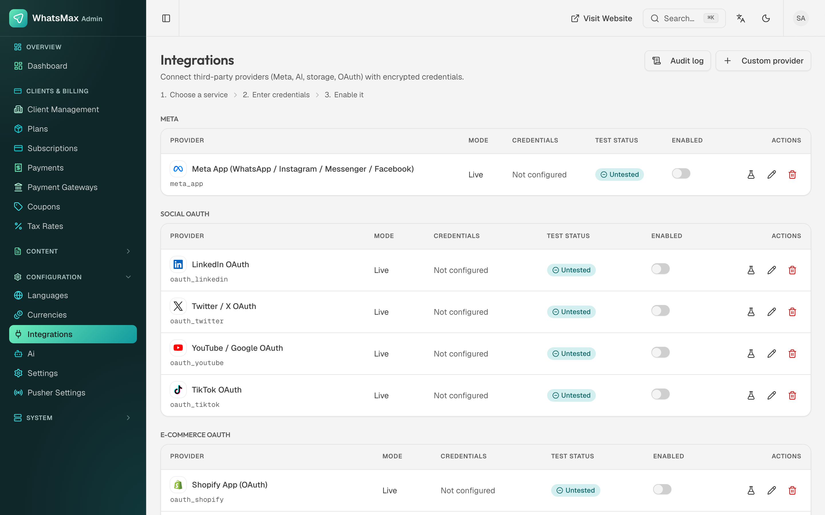Test the Shopify App connection
The image size is (825, 515).
click(x=751, y=490)
